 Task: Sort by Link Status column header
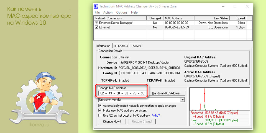pos(212,18)
